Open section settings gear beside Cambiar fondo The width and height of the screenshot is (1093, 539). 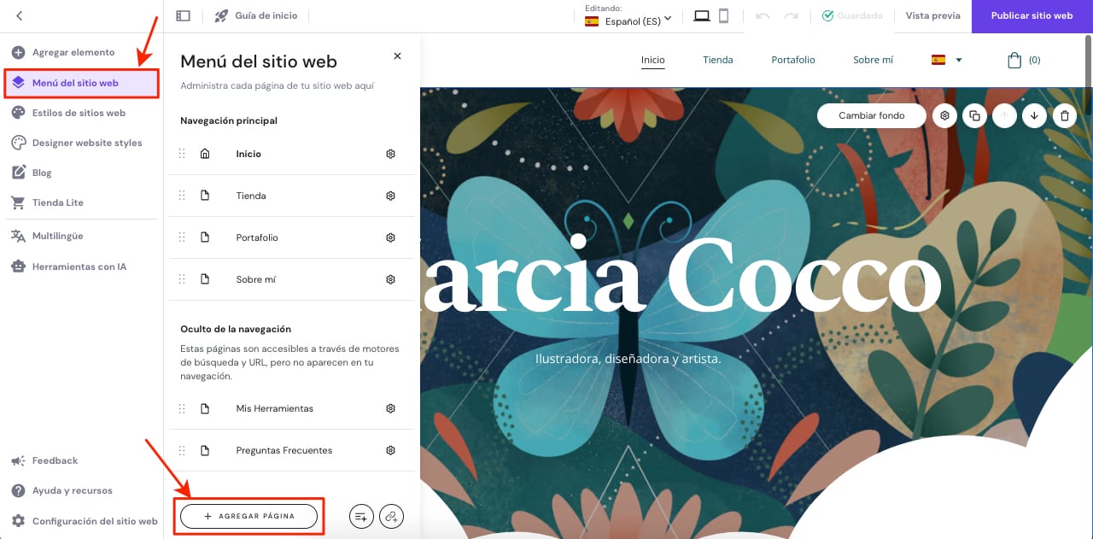(x=944, y=115)
